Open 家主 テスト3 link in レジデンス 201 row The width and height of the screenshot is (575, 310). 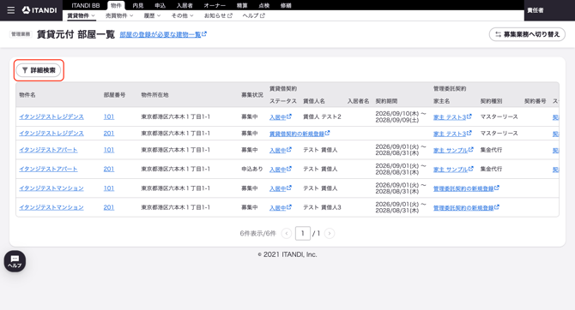[452, 134]
